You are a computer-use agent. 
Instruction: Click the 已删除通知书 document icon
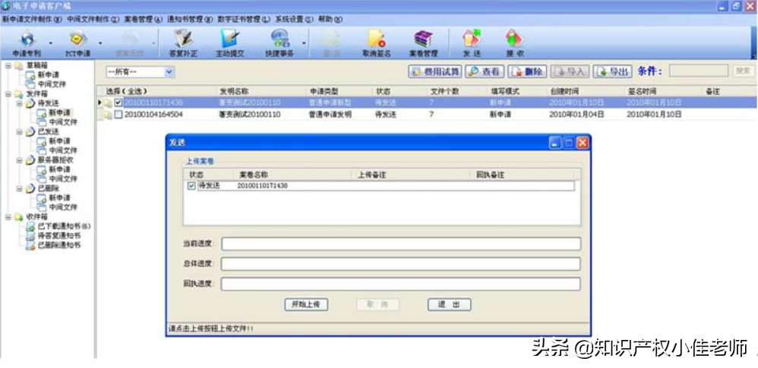[x=30, y=245]
